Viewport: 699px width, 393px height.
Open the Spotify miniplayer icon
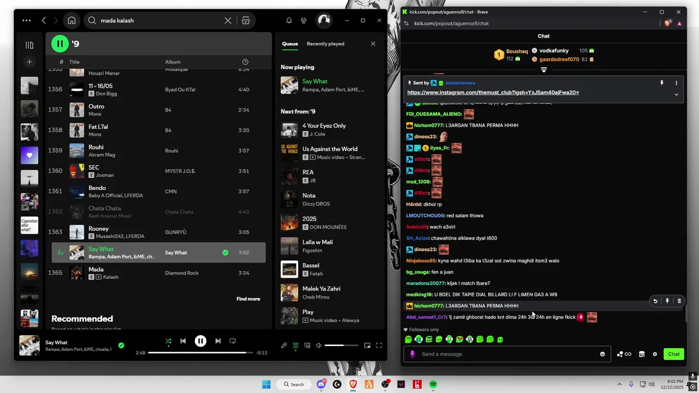[x=368, y=346]
